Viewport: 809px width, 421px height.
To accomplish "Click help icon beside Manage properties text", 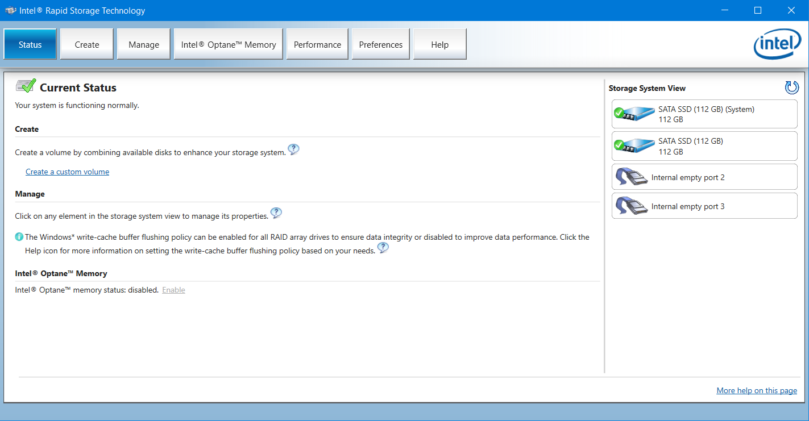I will (276, 214).
